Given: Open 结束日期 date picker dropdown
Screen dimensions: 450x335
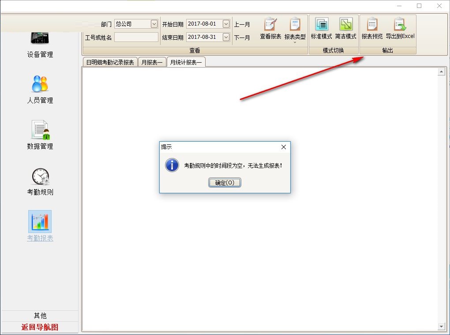Looking at the screenshot, I should pyautogui.click(x=226, y=37).
